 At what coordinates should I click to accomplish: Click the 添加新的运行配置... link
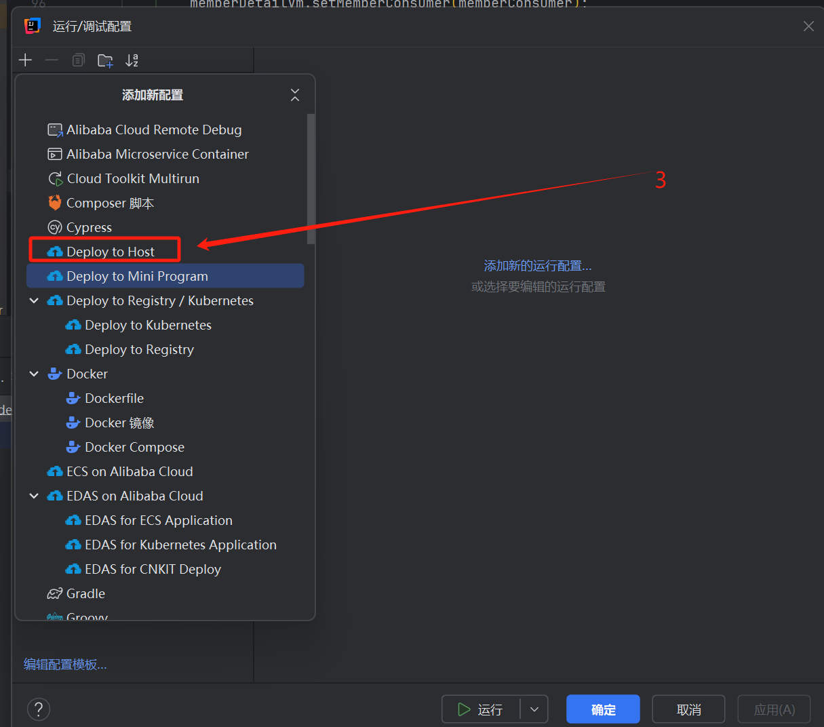pyautogui.click(x=538, y=266)
